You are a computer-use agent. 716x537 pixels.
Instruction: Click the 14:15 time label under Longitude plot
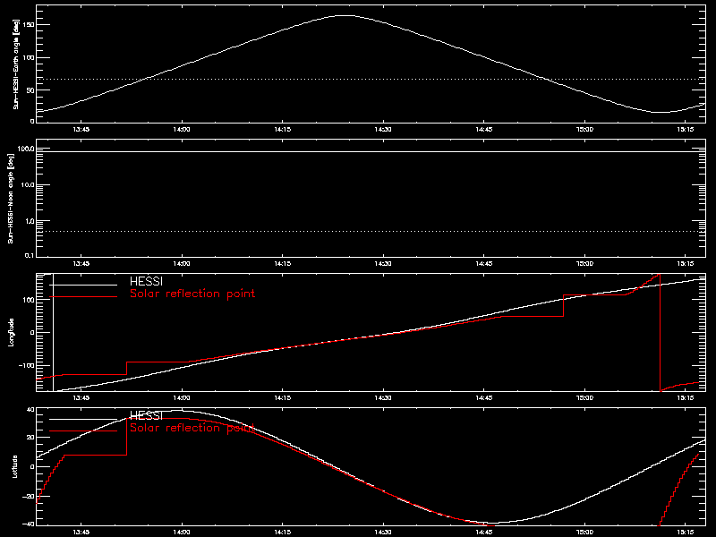pos(283,397)
